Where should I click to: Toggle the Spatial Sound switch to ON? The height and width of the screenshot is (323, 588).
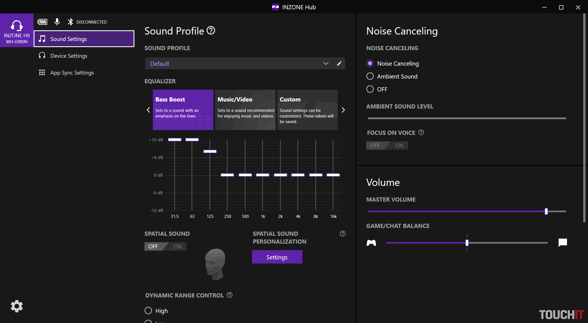pos(178,246)
